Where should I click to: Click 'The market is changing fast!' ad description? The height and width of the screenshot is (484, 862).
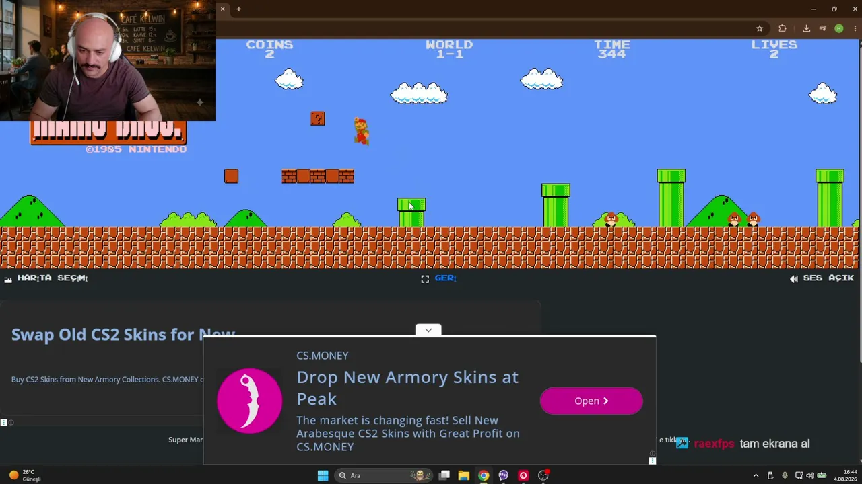pyautogui.click(x=408, y=434)
